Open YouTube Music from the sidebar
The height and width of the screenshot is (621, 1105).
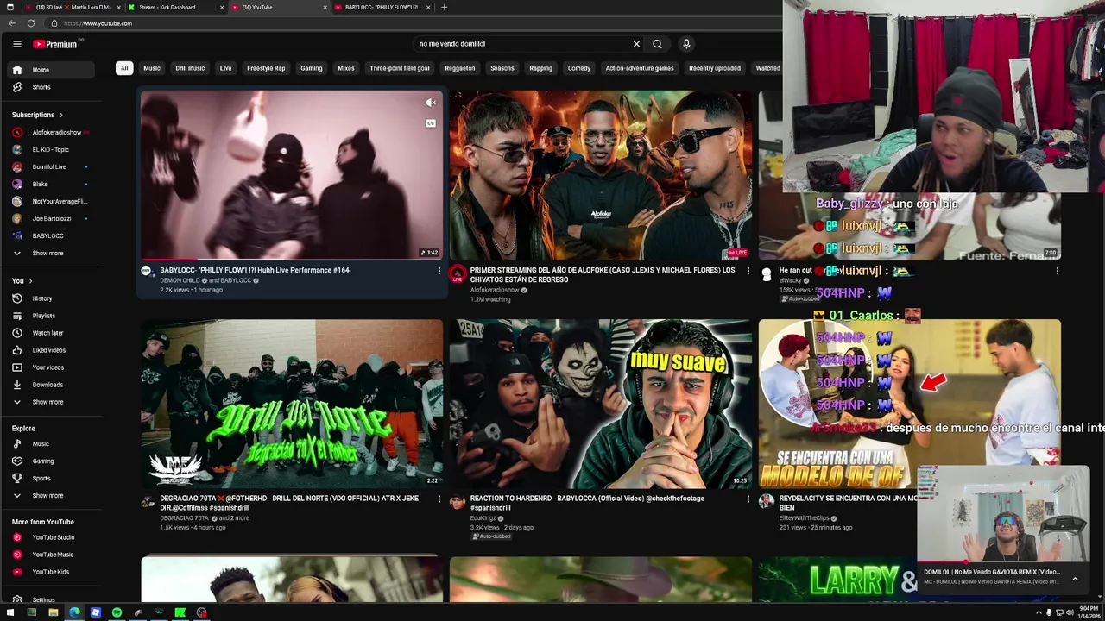point(51,555)
